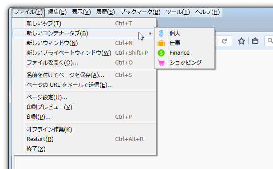273x169 pixels.
Task: Choose Restart(R) from the file menu
Action: (x=84, y=139)
